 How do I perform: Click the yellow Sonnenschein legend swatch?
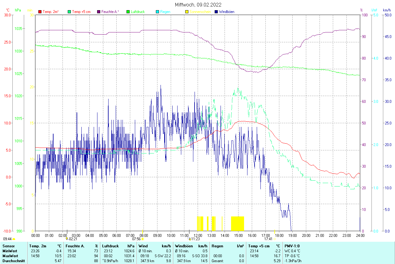187,12
